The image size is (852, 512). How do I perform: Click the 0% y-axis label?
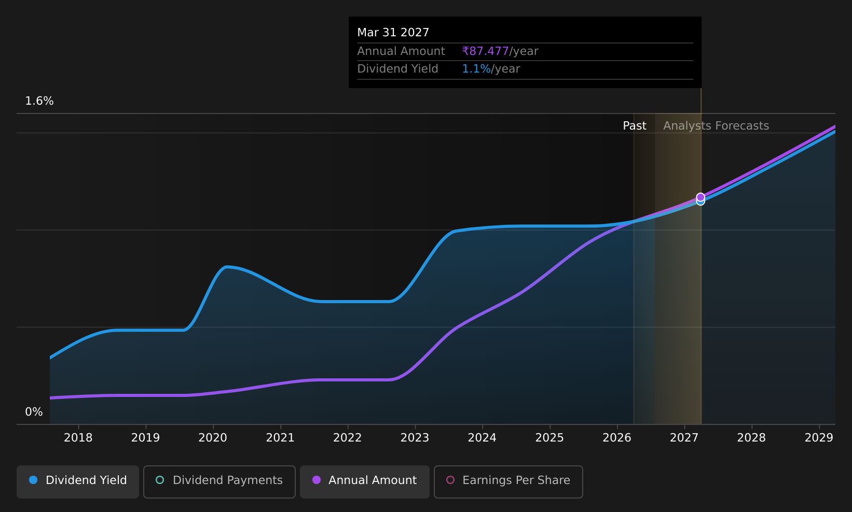pyautogui.click(x=34, y=412)
